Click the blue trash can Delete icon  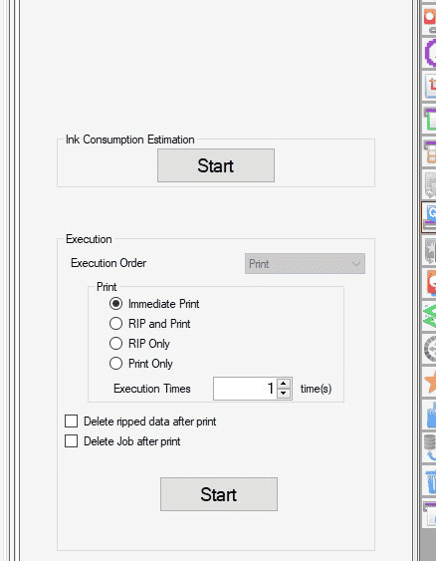point(430,480)
